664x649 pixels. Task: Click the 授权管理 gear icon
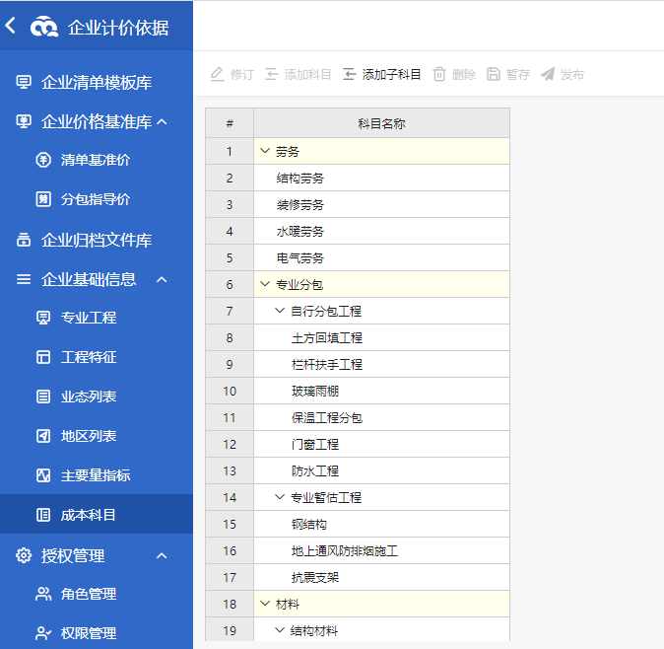(24, 555)
